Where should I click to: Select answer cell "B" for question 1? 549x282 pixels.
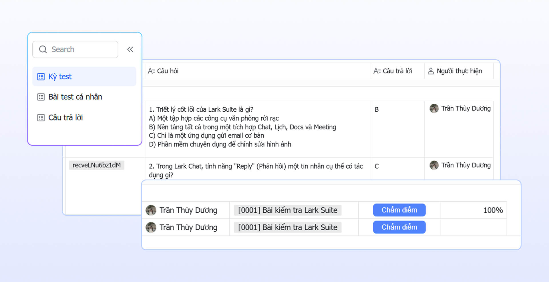pyautogui.click(x=377, y=109)
